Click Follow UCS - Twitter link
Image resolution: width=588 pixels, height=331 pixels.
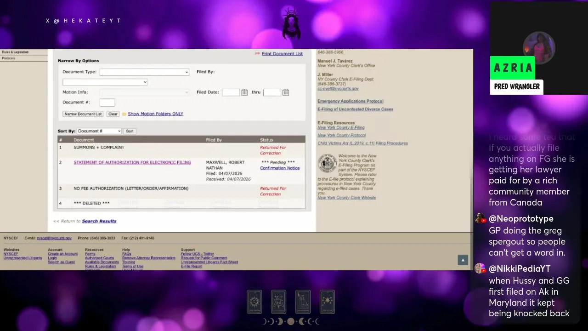coord(198,254)
